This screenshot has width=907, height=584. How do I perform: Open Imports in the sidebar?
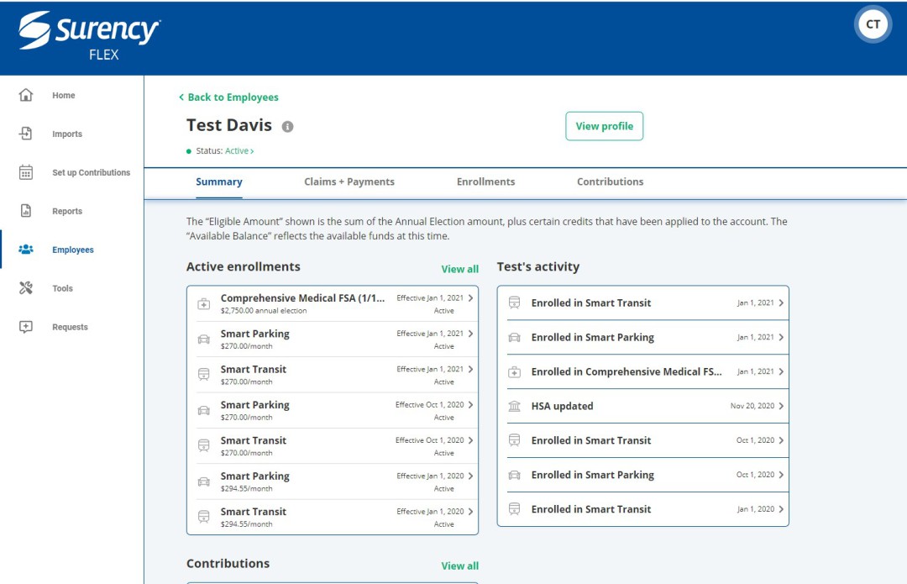click(67, 134)
